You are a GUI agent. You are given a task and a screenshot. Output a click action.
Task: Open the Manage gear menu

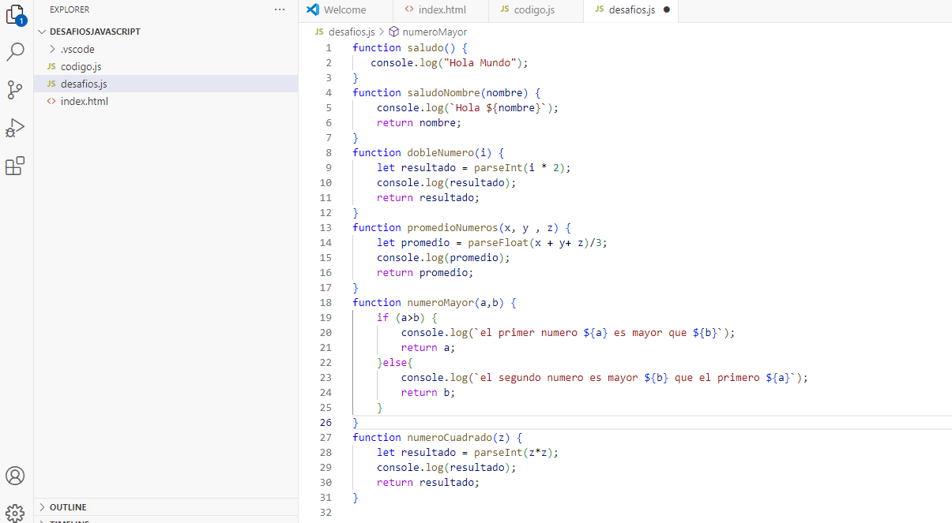point(15,513)
